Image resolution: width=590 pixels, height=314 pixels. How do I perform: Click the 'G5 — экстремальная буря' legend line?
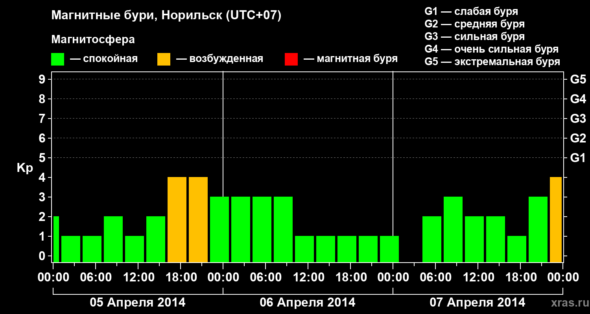point(492,62)
